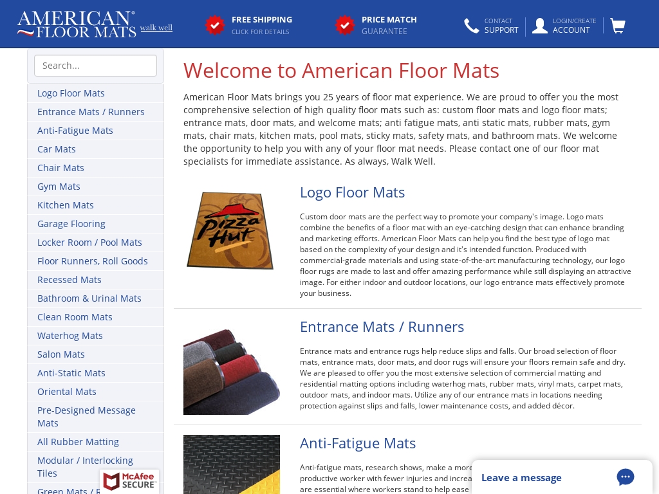This screenshot has height=494, width=659.
Task: Open the 'Click For Details' shipping link
Action: [x=260, y=32]
